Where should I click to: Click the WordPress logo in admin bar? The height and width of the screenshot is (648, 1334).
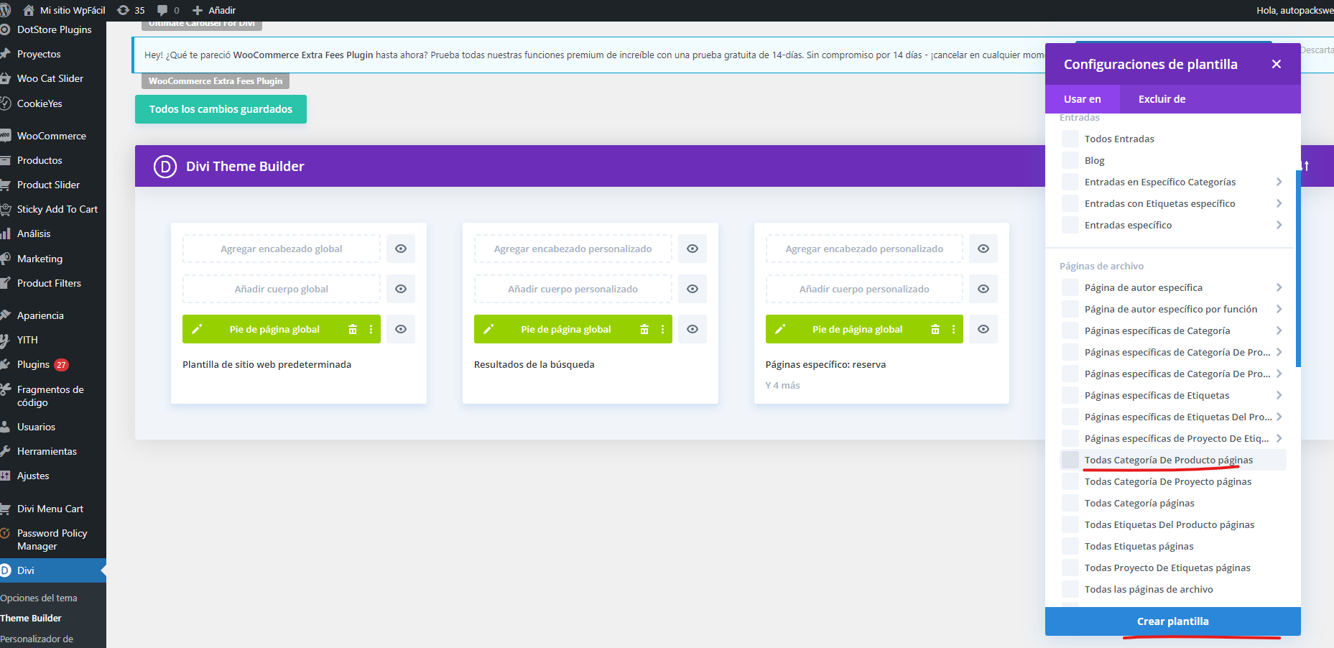click(5, 10)
